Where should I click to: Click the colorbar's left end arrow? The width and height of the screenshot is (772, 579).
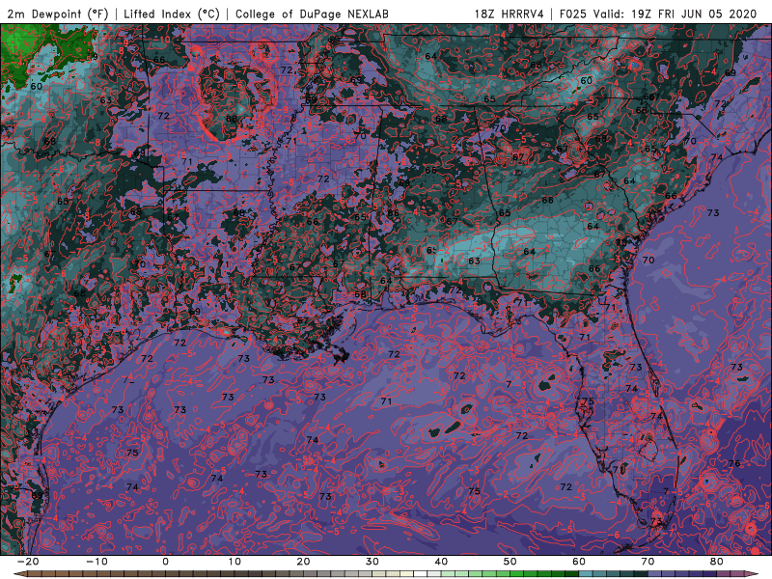coord(19,574)
